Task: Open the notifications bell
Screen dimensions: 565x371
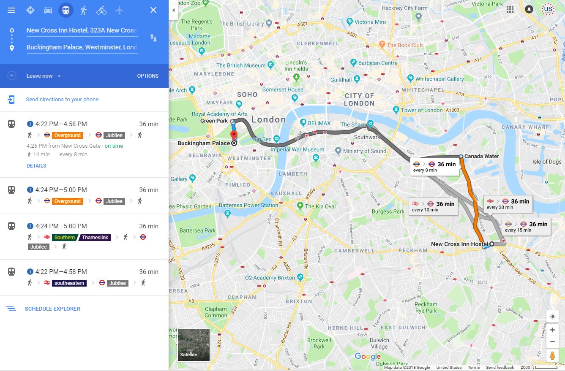Action: 529,9
